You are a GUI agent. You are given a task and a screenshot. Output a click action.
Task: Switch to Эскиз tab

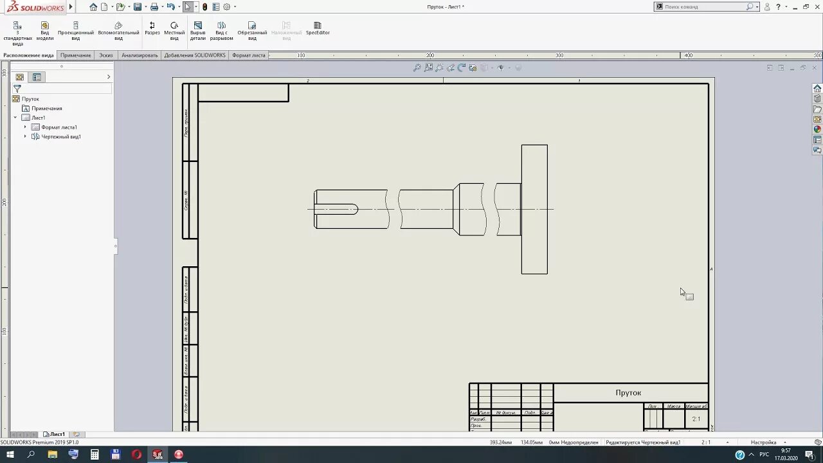pos(105,55)
